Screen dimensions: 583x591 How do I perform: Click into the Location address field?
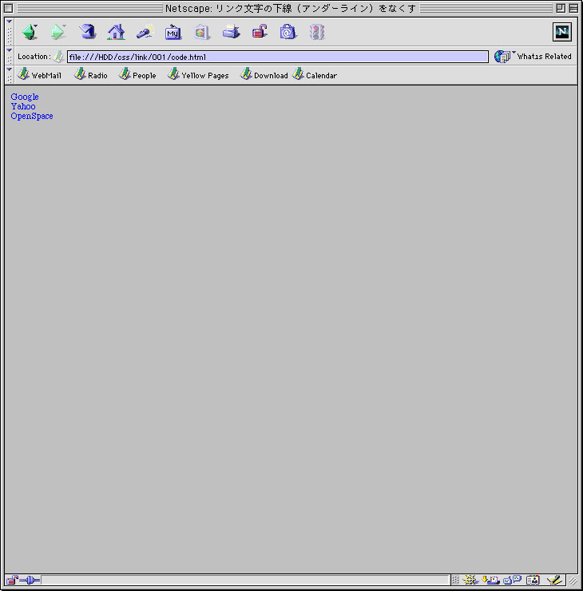[x=278, y=57]
